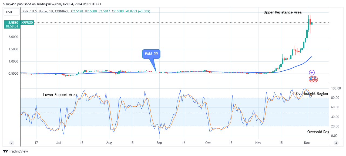Click the USD currency button
The width and height of the screenshot is (346, 156).
pos(12,12)
